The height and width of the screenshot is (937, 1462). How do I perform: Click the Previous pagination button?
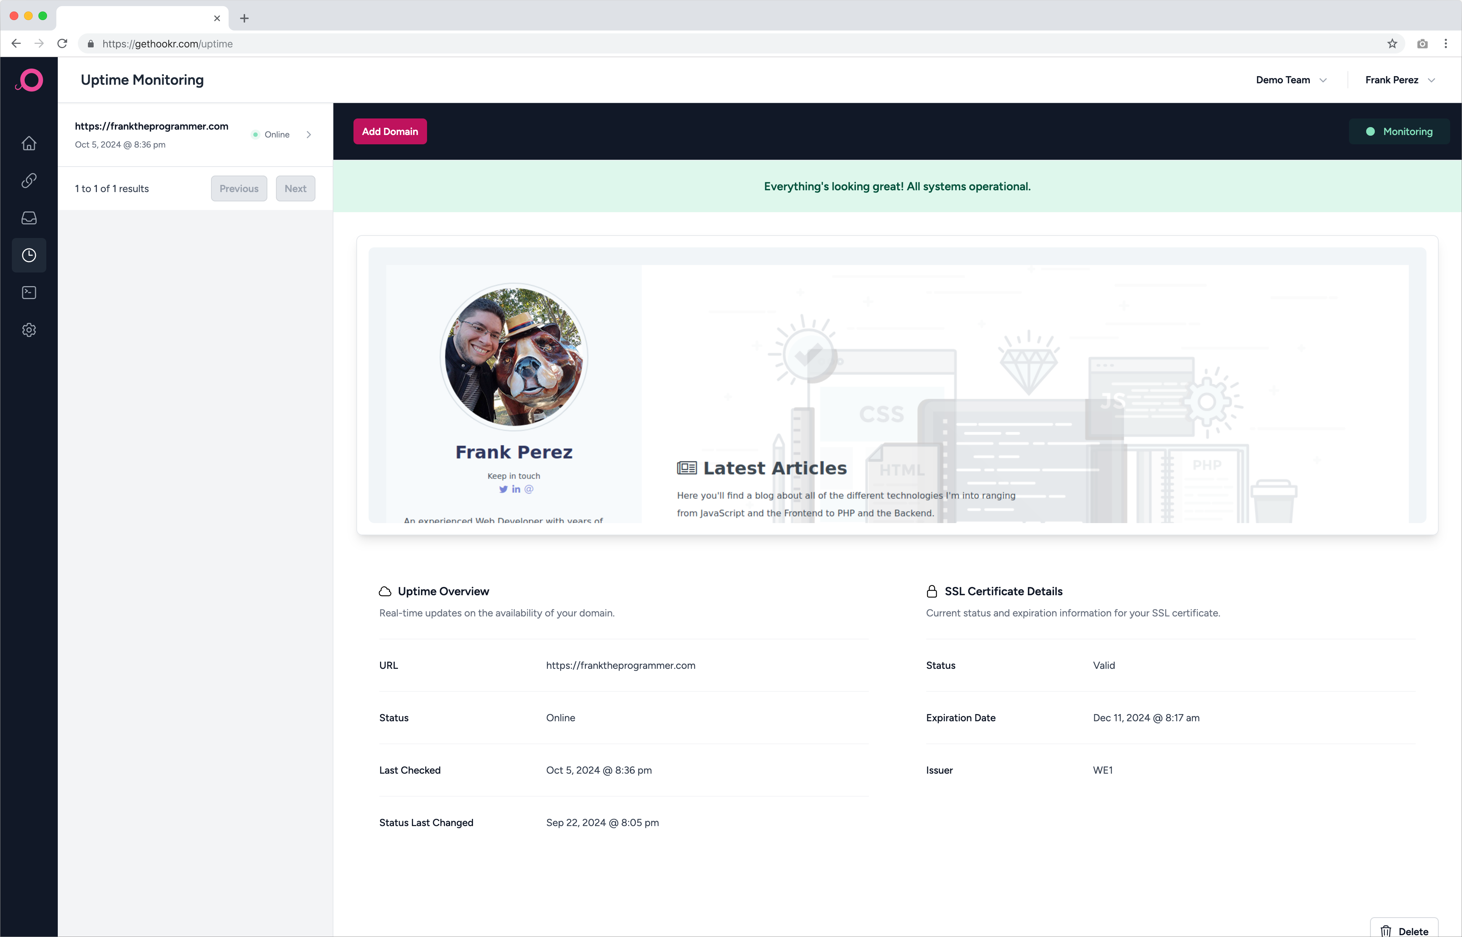238,188
